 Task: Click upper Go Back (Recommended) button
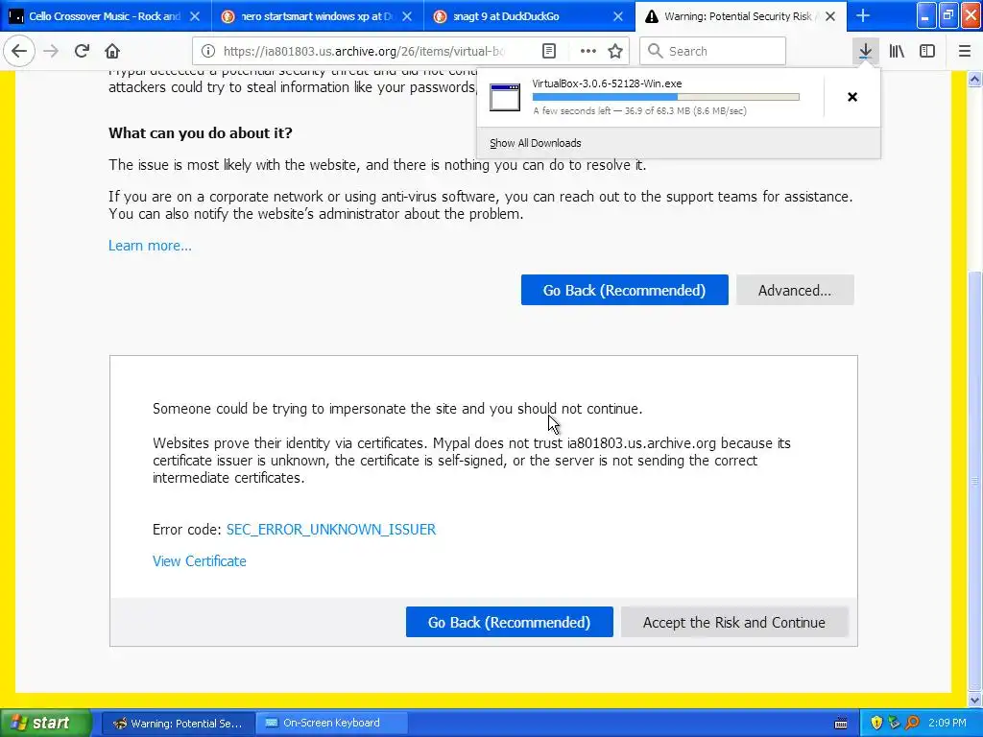pyautogui.click(x=624, y=290)
